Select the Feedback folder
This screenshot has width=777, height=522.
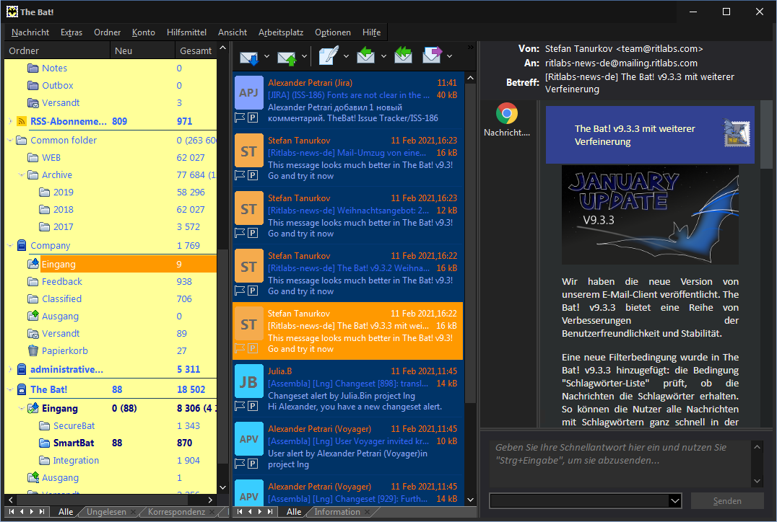[x=61, y=281]
